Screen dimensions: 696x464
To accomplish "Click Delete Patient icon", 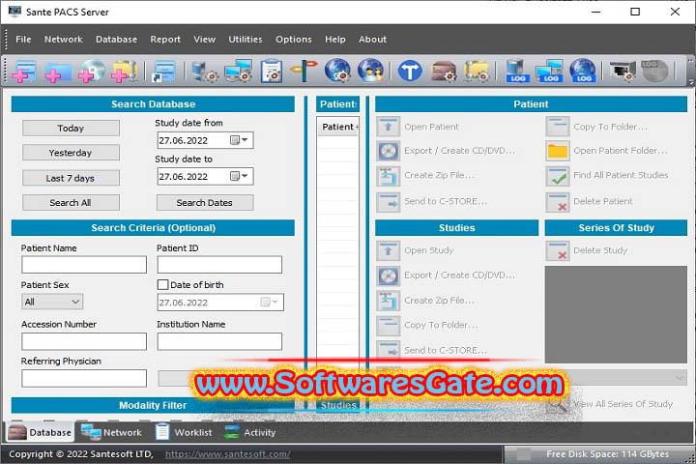I will [x=558, y=202].
